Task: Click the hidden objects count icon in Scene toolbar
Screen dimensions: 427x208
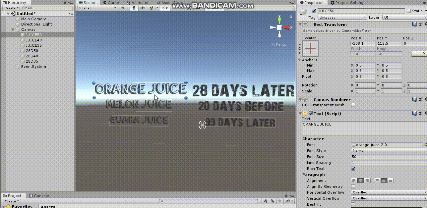Action: 165,8
